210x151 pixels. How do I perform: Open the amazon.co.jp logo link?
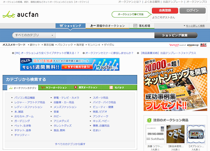tap(193, 45)
